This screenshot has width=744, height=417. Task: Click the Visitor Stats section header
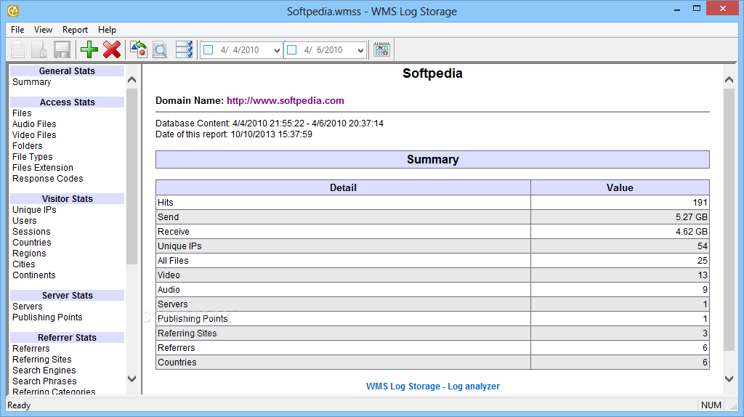point(67,199)
